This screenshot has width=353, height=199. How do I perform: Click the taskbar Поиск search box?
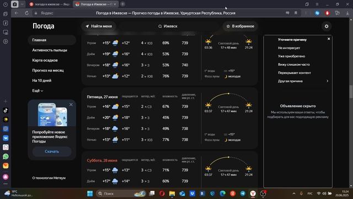point(121,193)
